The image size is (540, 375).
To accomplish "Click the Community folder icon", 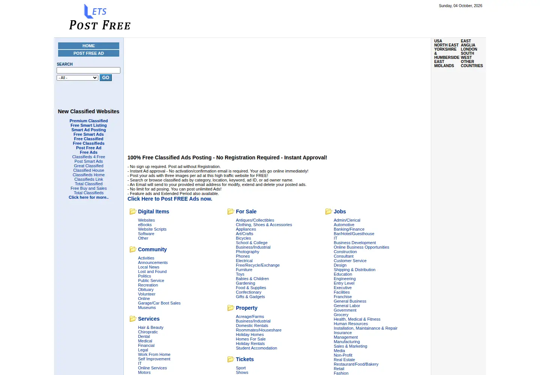I will [x=133, y=249].
